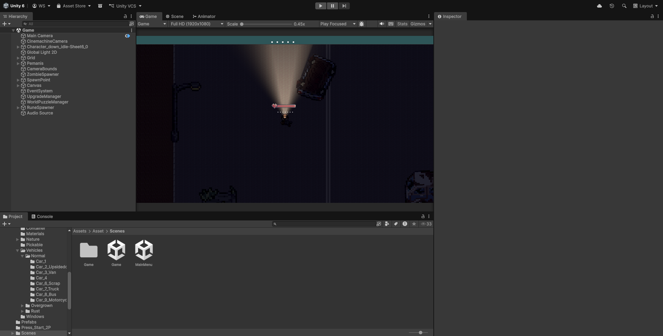Expand the Canvas object in Hierarchy
The image size is (663, 336).
18,86
